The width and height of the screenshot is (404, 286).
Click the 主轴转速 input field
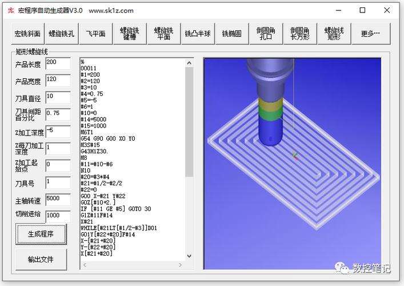(58, 200)
